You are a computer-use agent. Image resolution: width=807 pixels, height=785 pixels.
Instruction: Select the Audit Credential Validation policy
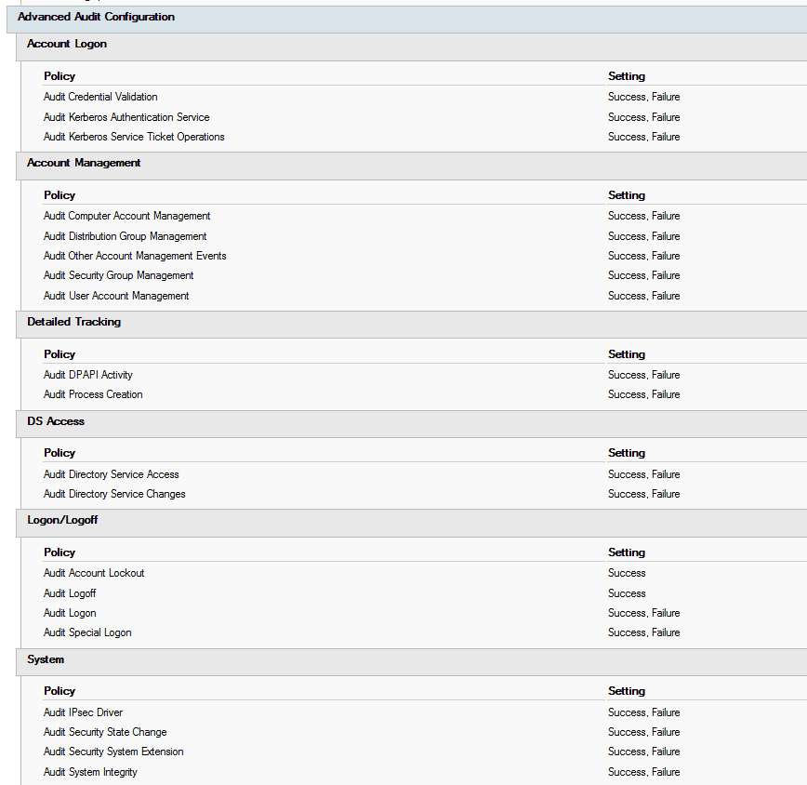pos(100,98)
